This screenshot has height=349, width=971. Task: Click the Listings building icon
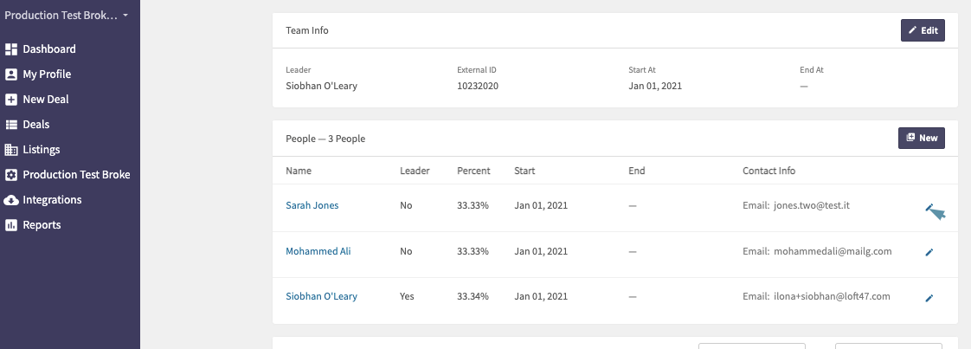click(11, 150)
